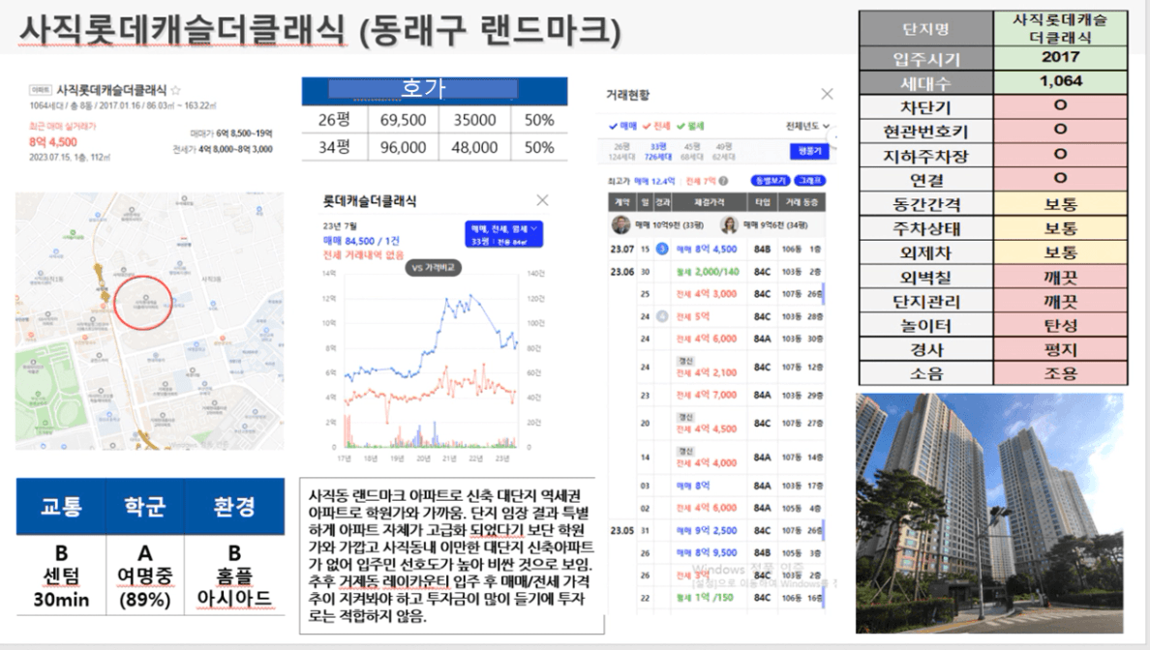Click the 세대수 value 1,064
Image resolution: width=1150 pixels, height=650 pixels.
tap(1061, 81)
